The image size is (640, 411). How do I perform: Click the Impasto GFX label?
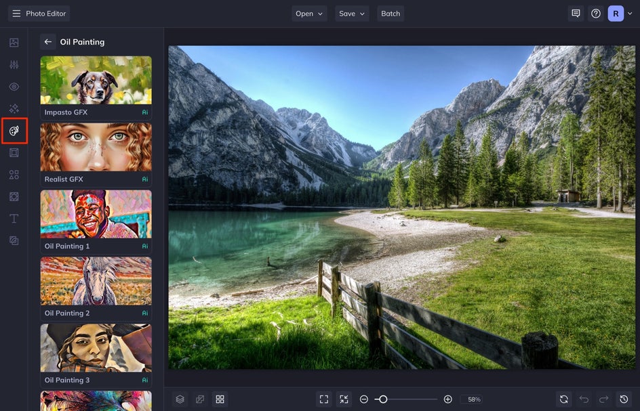click(x=66, y=112)
